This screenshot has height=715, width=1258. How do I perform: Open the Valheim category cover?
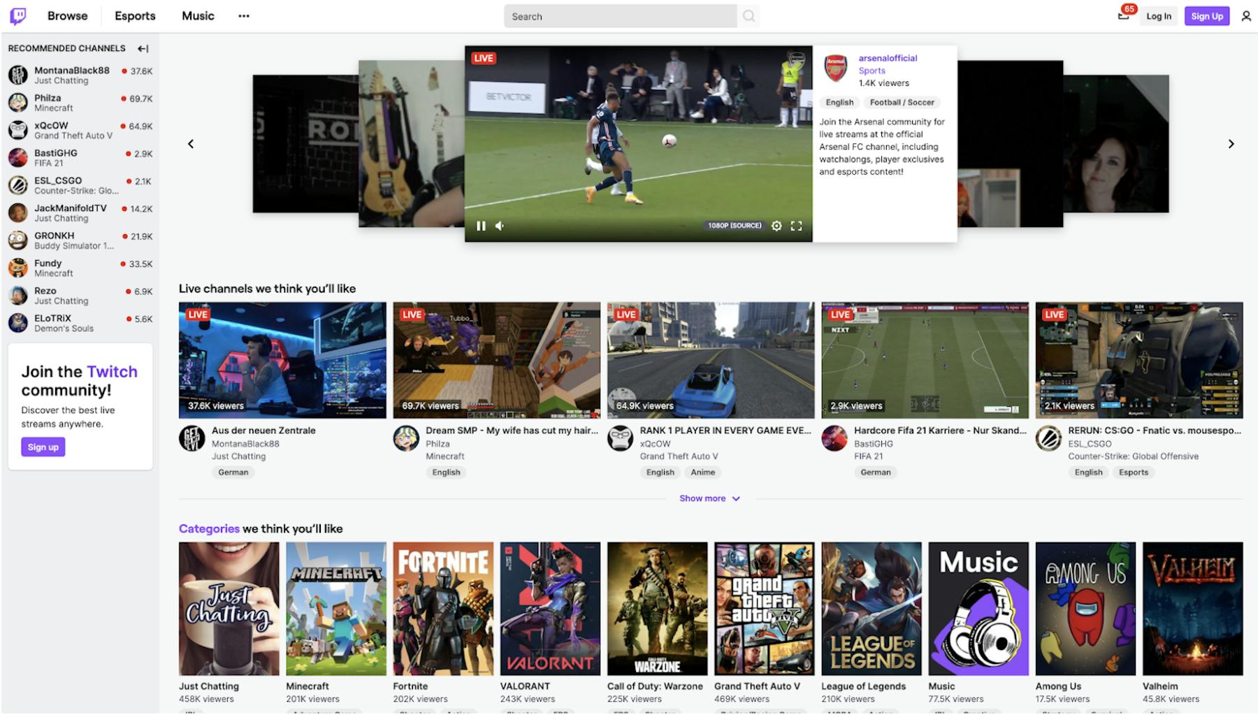click(x=1192, y=608)
